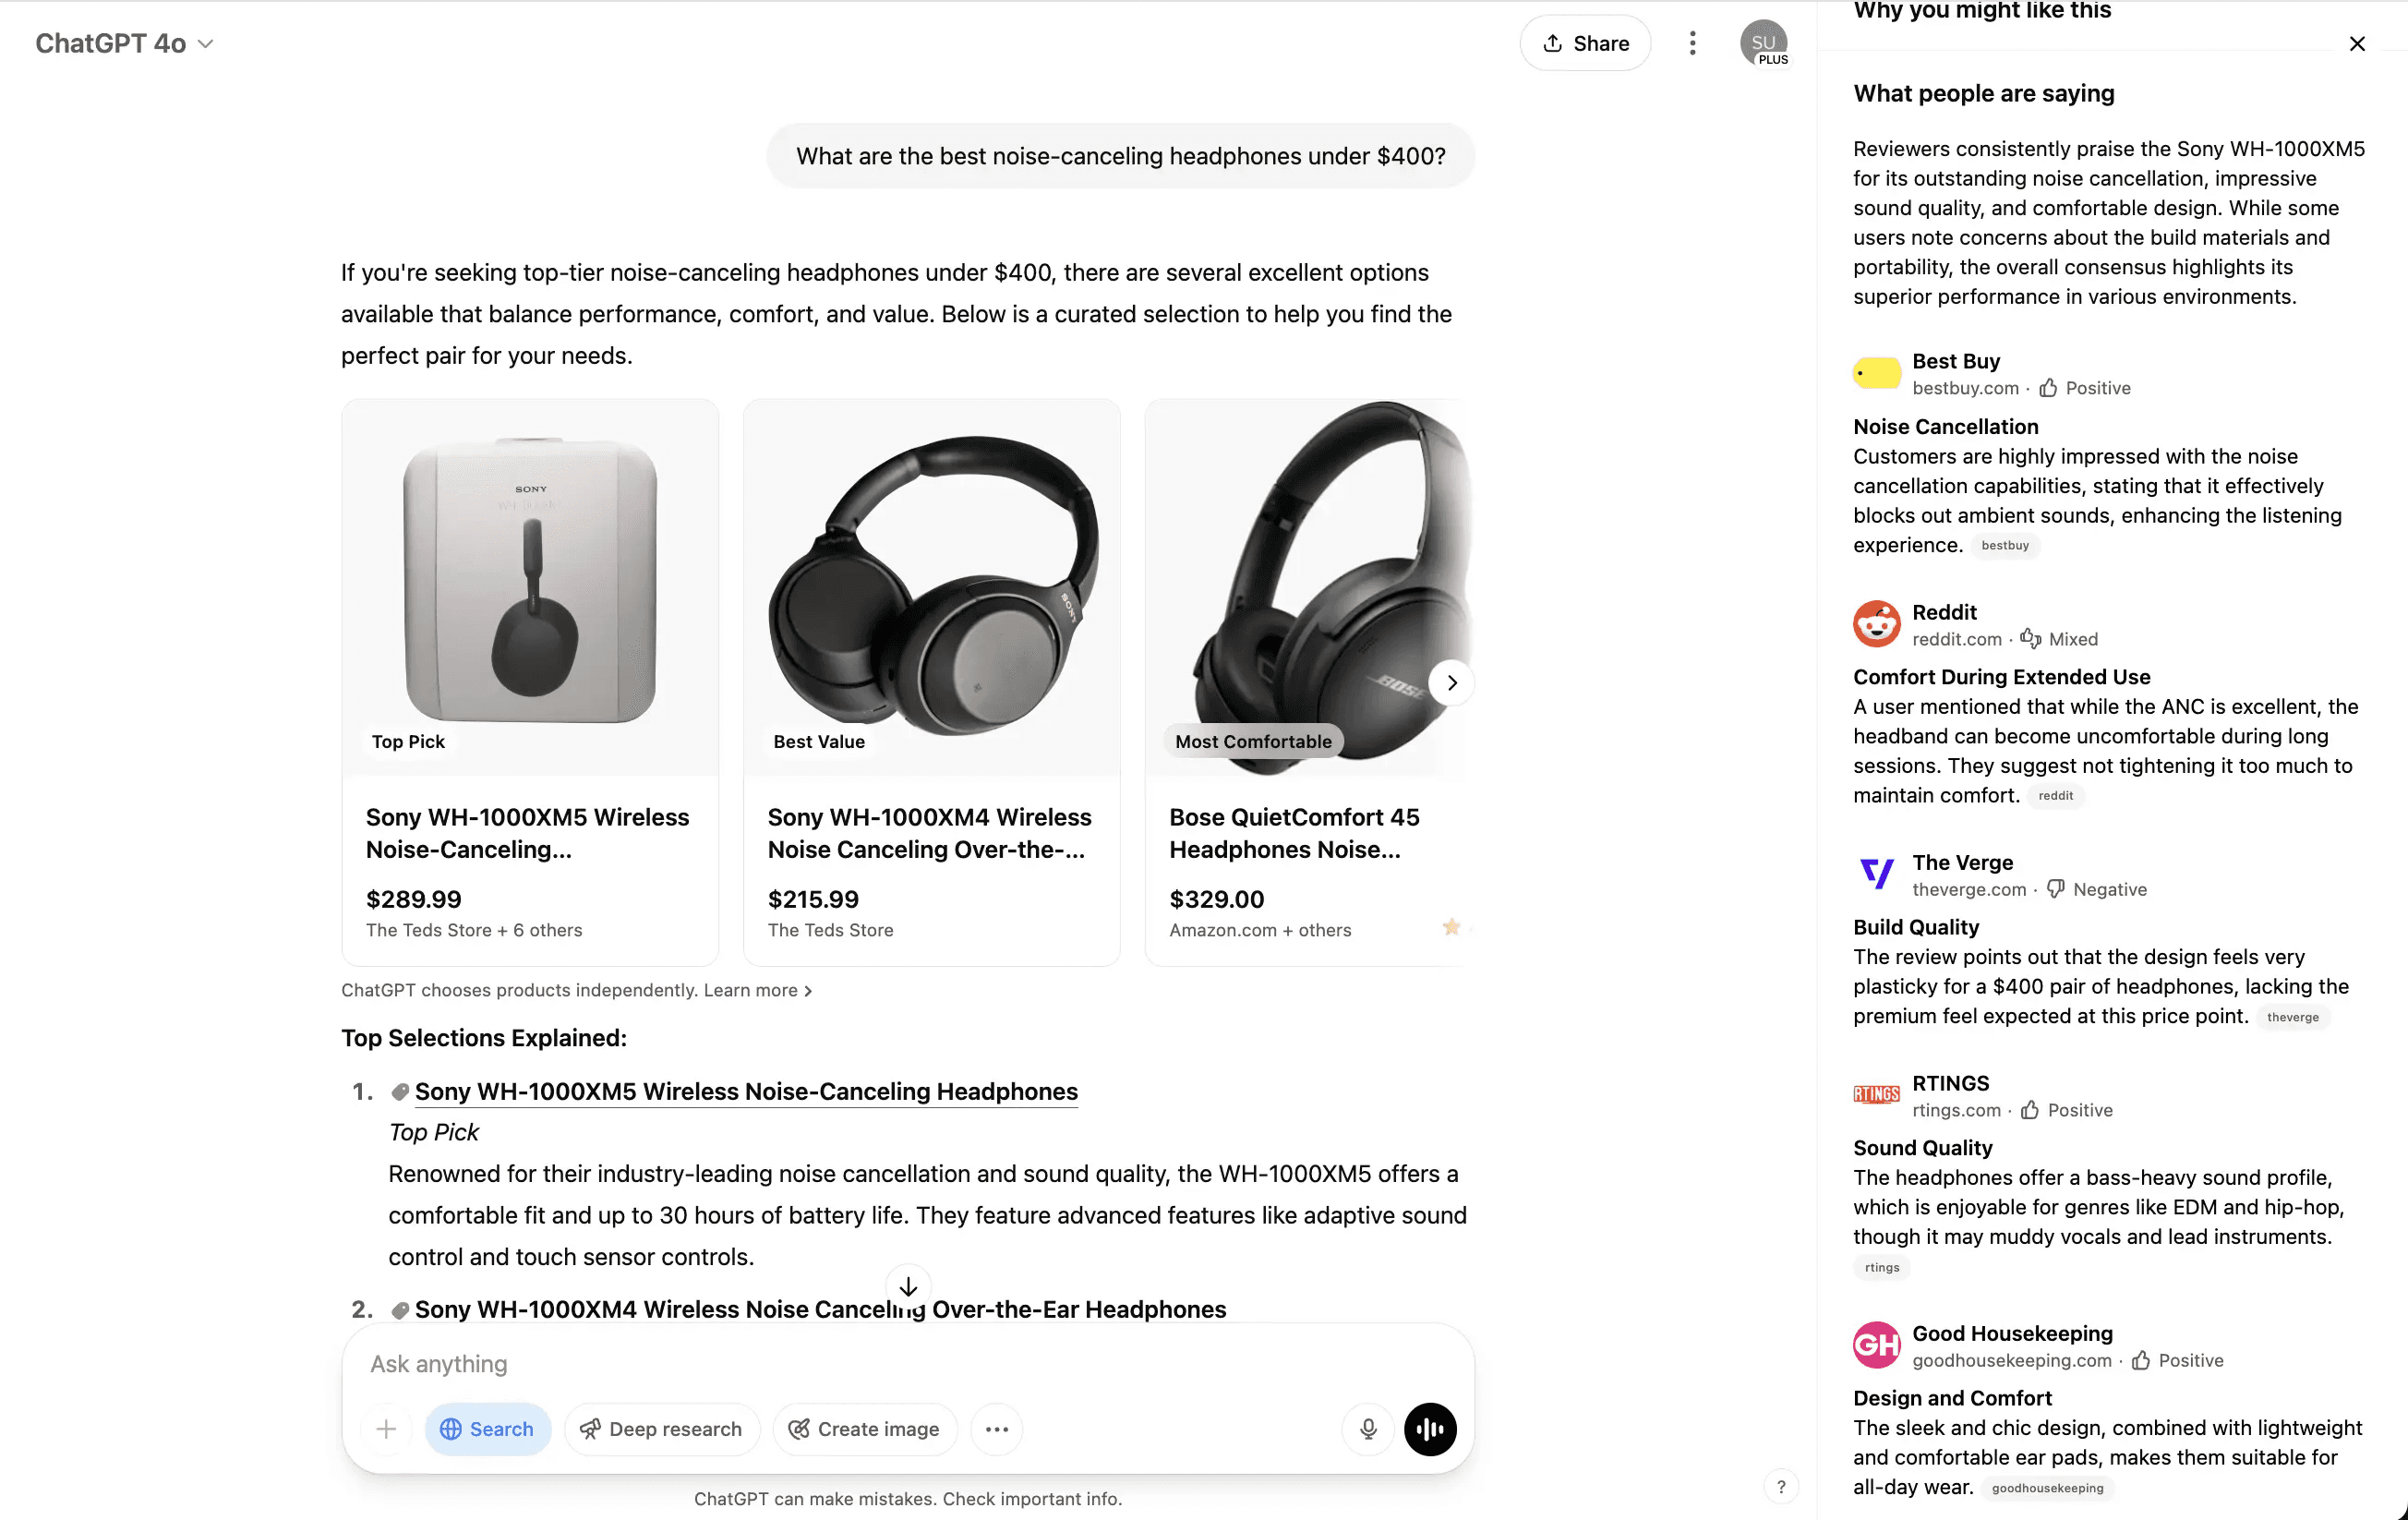The height and width of the screenshot is (1520, 2408).
Task: Enable the Deep research tool
Action: click(661, 1429)
